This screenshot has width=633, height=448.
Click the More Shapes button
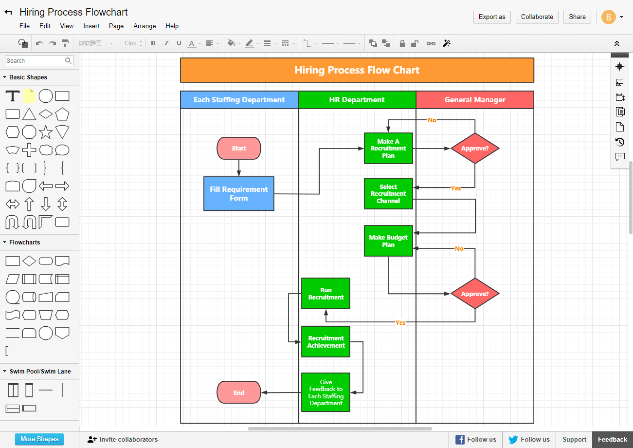39,439
